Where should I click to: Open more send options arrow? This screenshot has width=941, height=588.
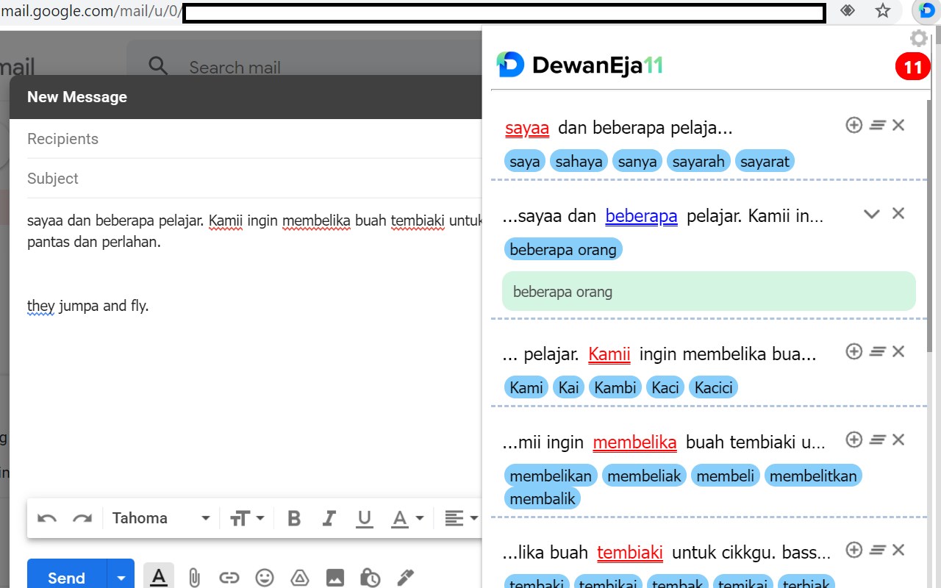pyautogui.click(x=121, y=578)
